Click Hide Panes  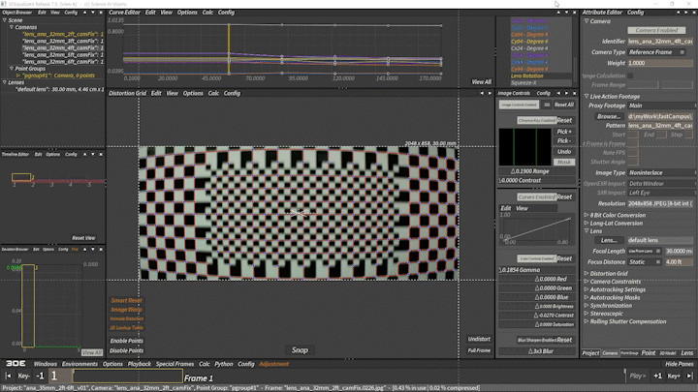pos(679,364)
